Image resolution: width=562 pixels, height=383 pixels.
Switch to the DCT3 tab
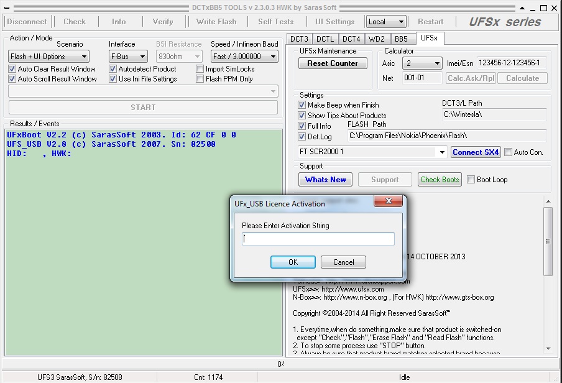tap(299, 39)
